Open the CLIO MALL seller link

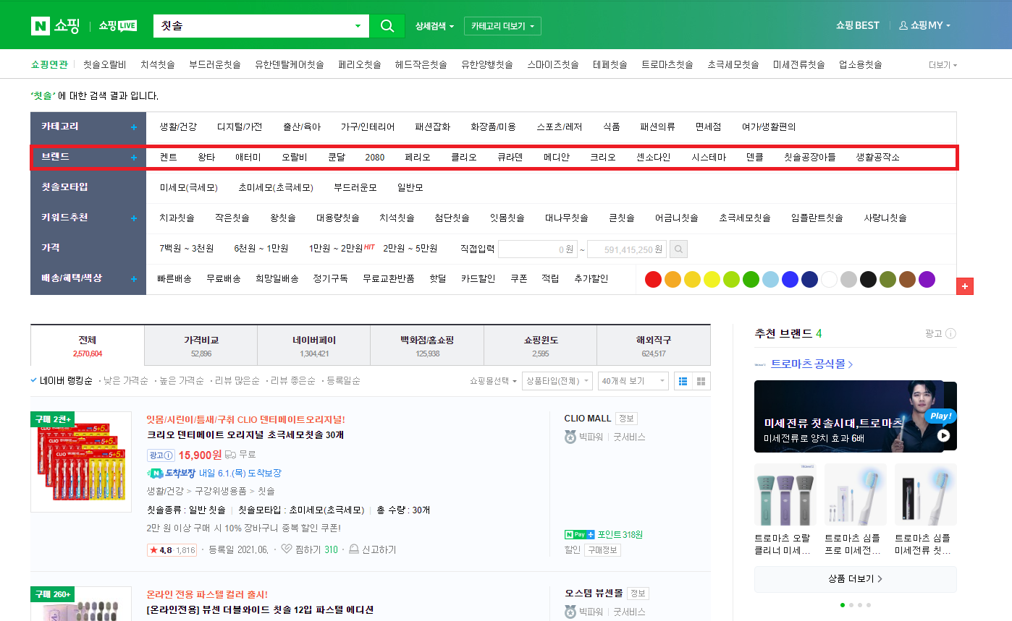588,419
